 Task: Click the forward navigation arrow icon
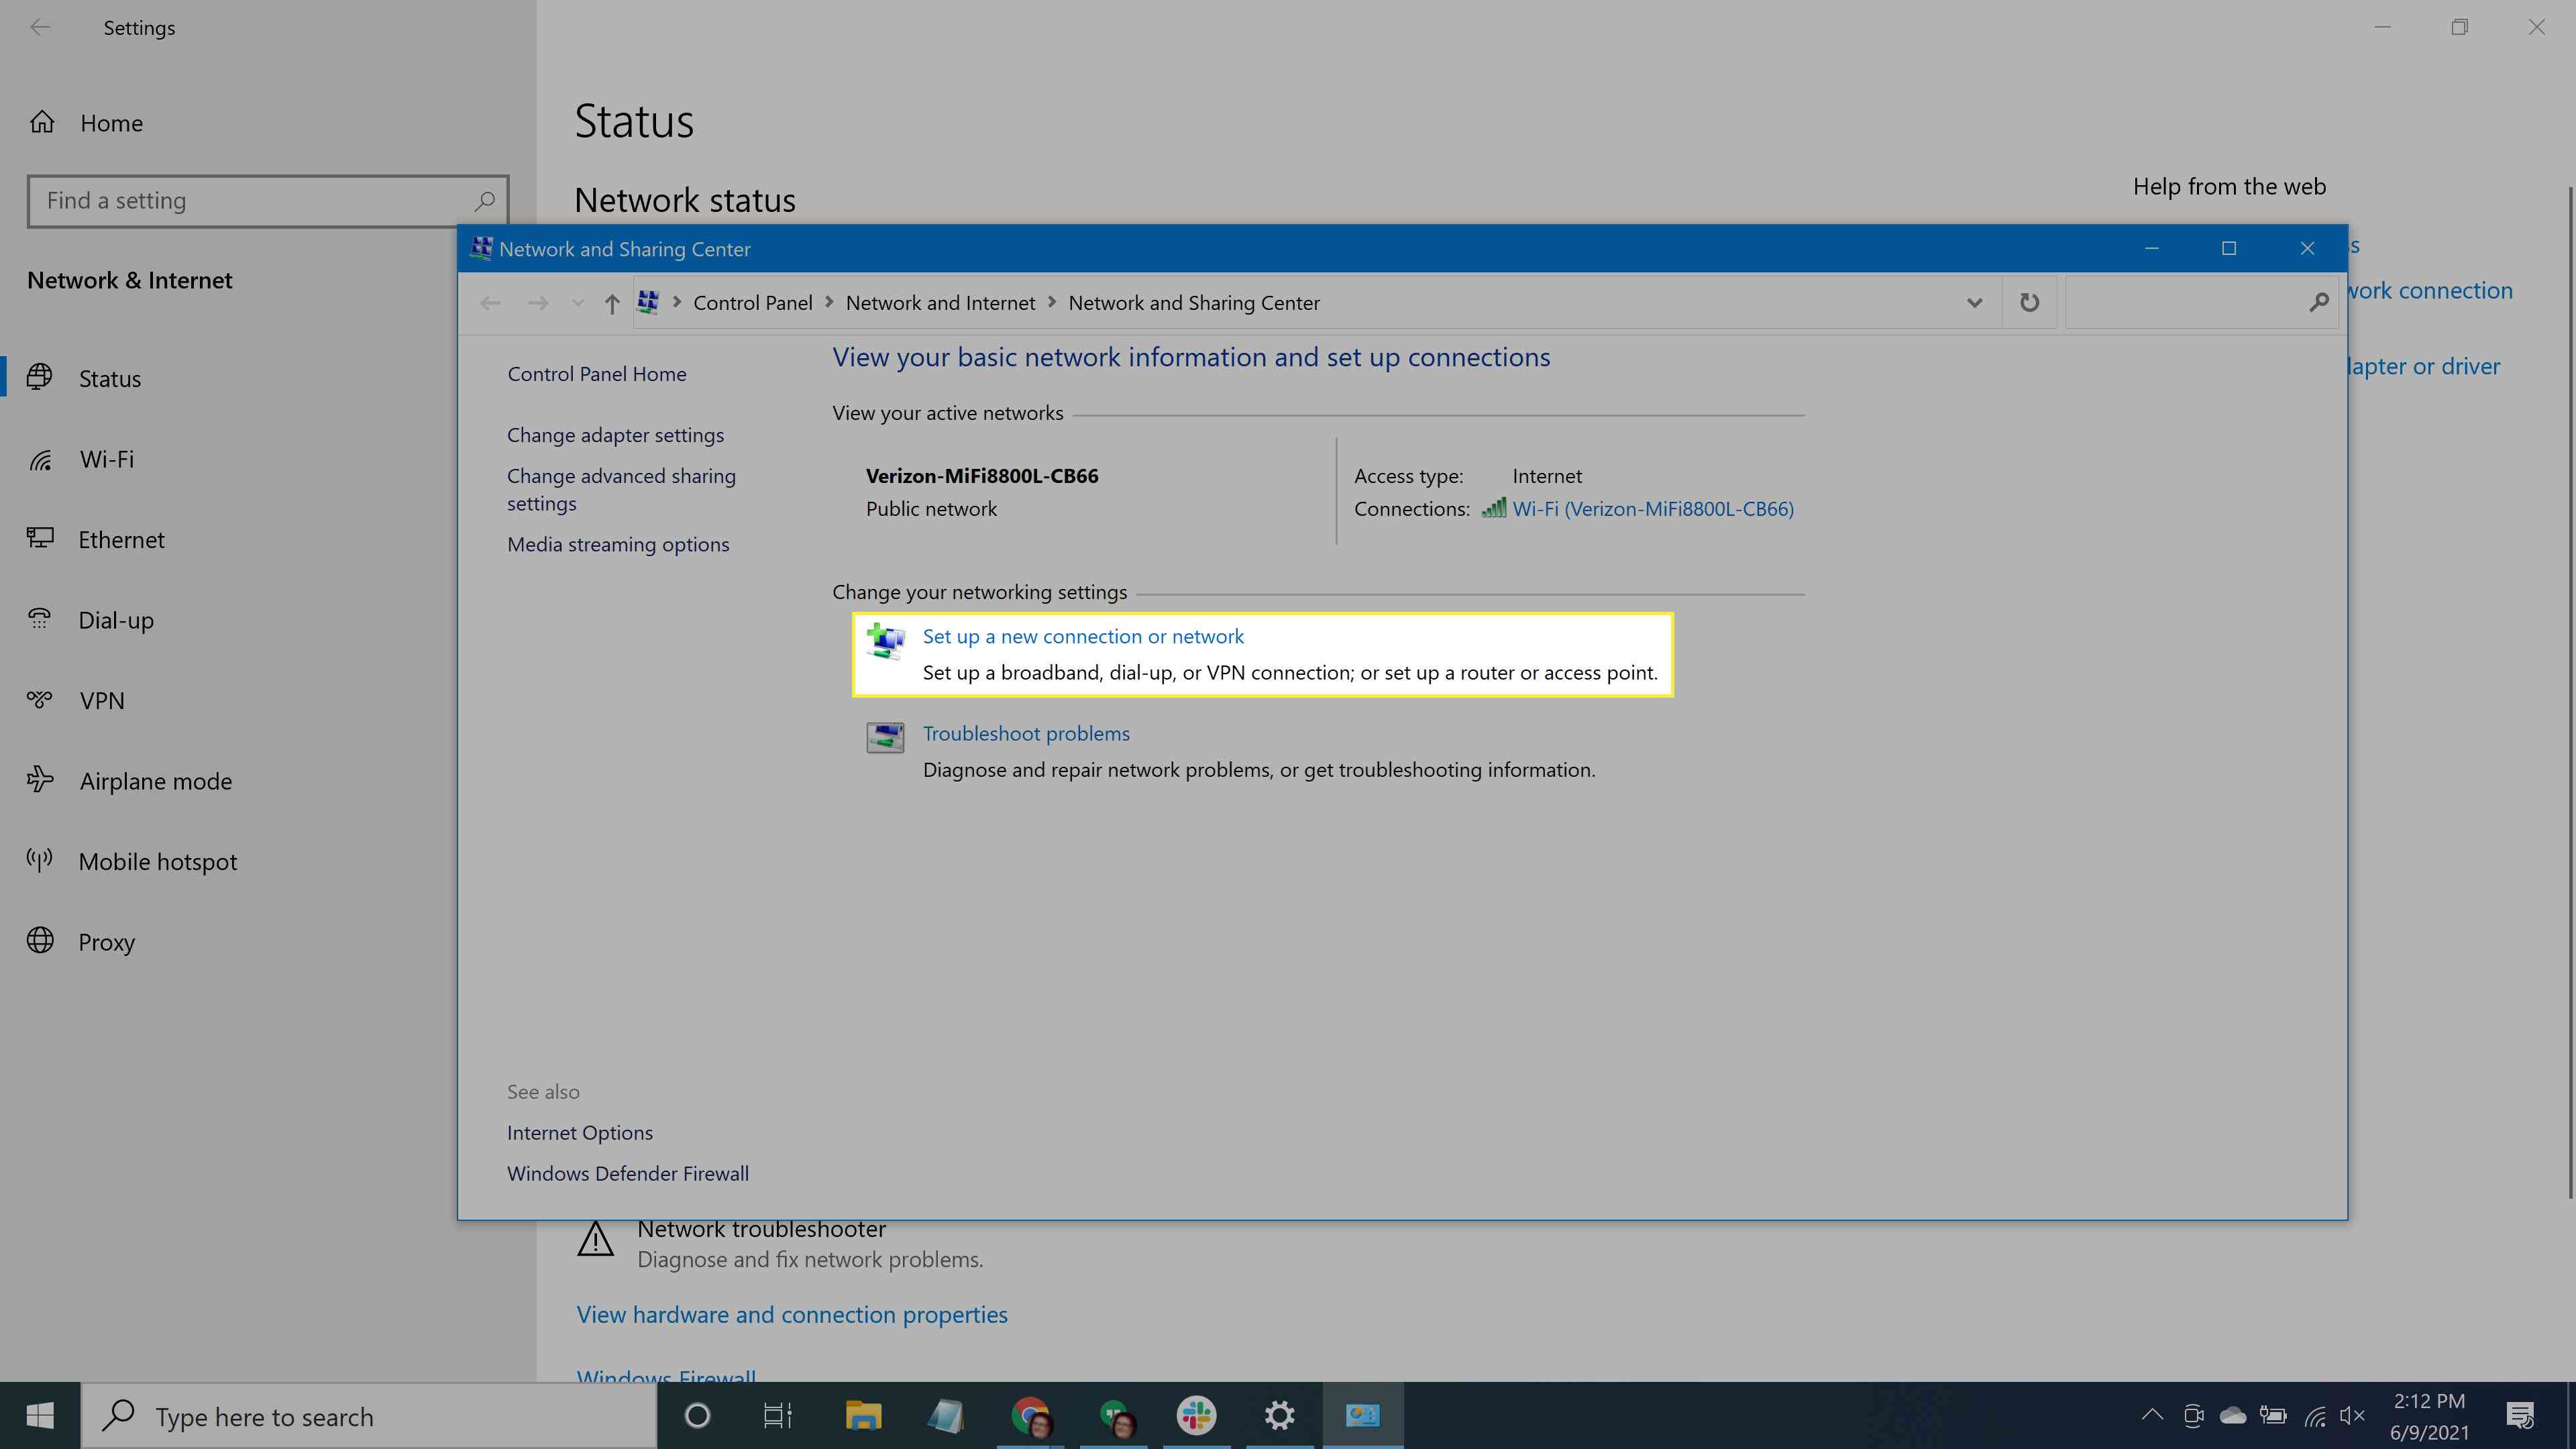coord(538,303)
